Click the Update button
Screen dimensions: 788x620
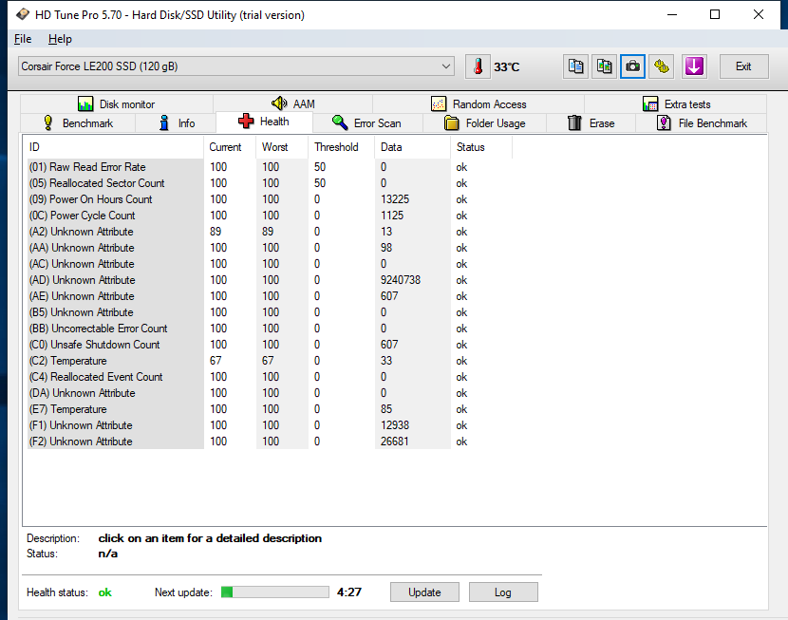[424, 592]
